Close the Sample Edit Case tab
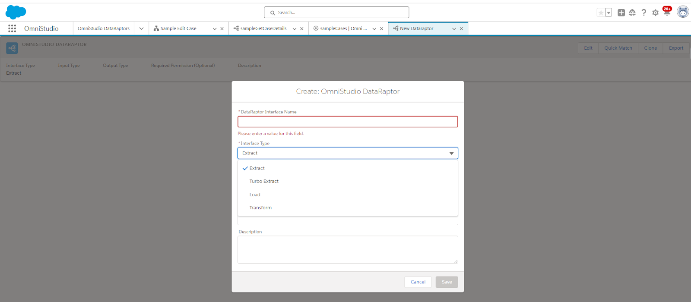 [222, 29]
